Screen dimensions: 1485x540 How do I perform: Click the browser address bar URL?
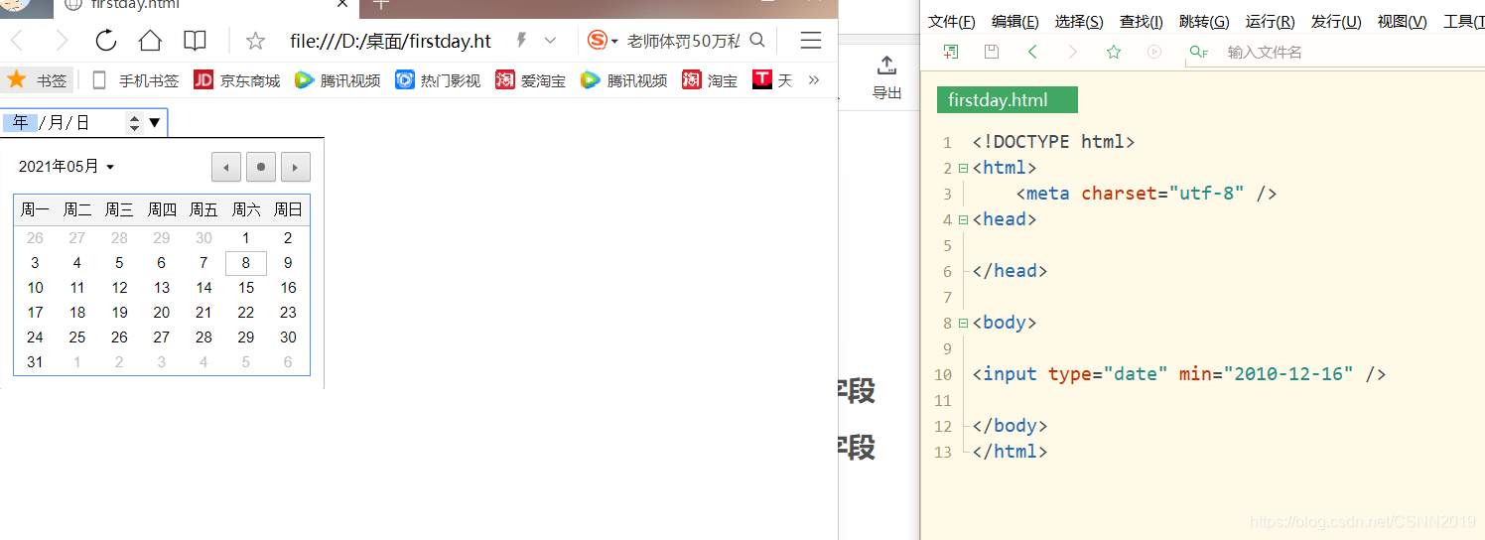coord(390,41)
